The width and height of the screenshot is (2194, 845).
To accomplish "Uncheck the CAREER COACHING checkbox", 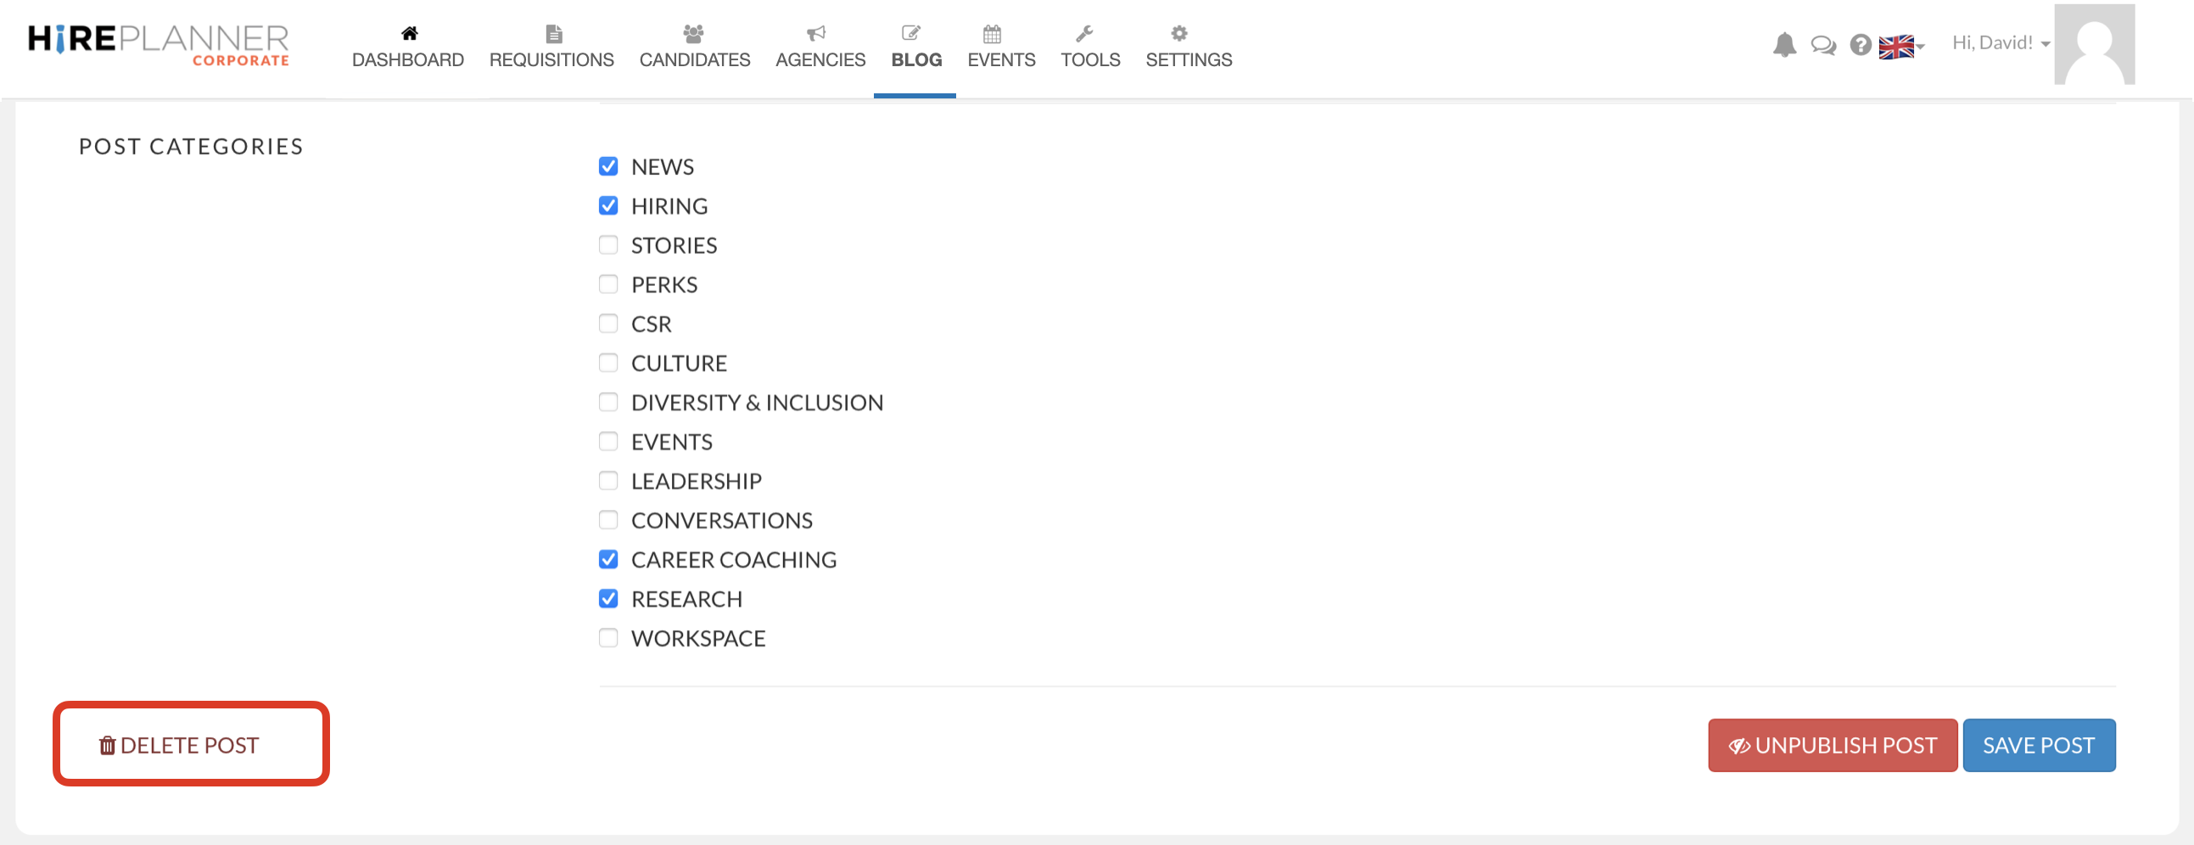I will (608, 560).
